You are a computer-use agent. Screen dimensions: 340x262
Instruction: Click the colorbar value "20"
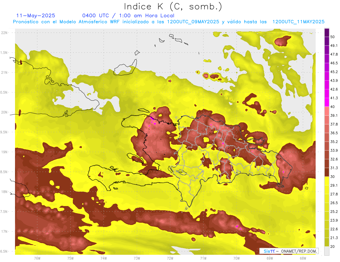click(333, 246)
